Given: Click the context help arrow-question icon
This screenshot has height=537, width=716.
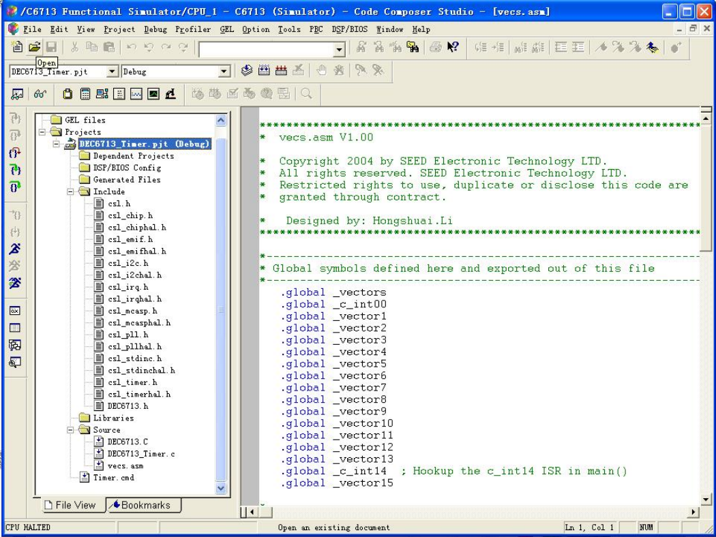Looking at the screenshot, I should (453, 46).
